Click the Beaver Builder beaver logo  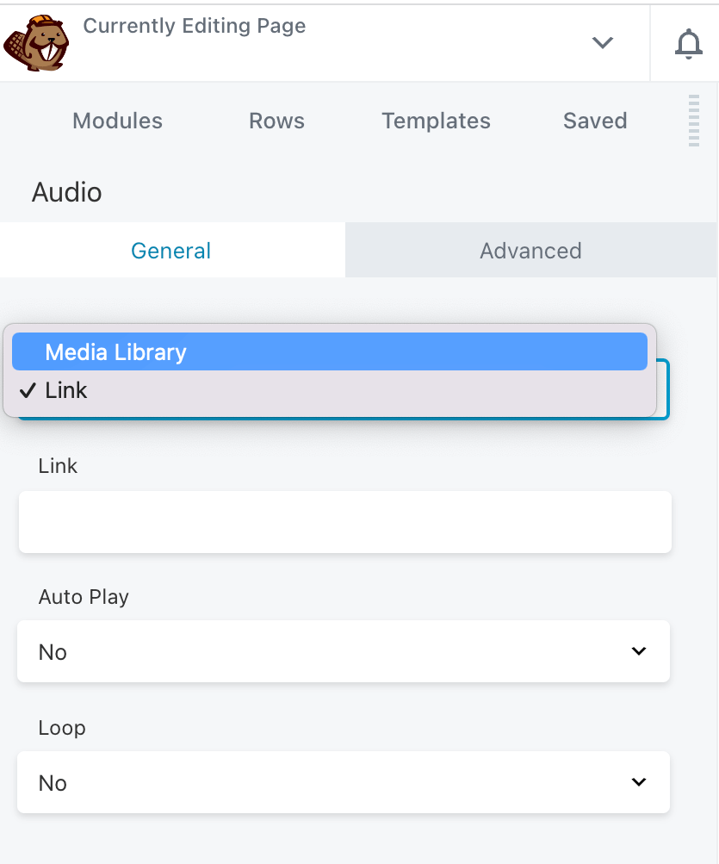(x=36, y=40)
